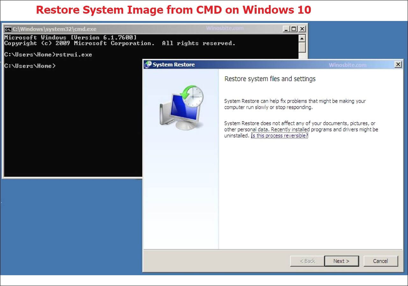Proceed with the Next > button
The width and height of the screenshot is (408, 286).
(341, 261)
